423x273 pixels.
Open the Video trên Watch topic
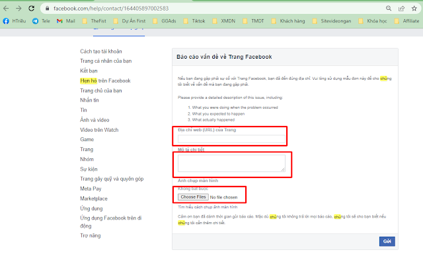(x=99, y=130)
